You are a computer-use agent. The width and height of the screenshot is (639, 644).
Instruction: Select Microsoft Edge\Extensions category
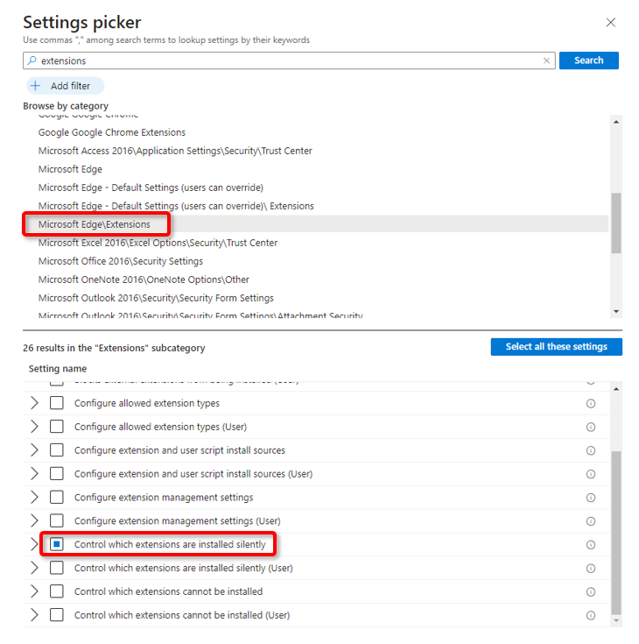(95, 225)
